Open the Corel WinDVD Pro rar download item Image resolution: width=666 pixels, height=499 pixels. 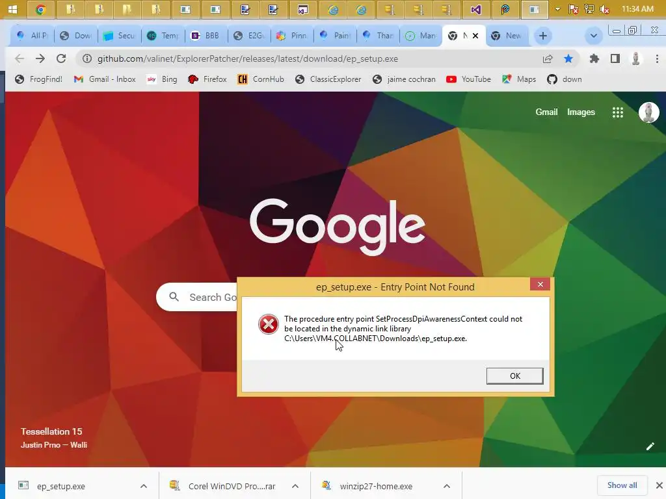click(224, 486)
